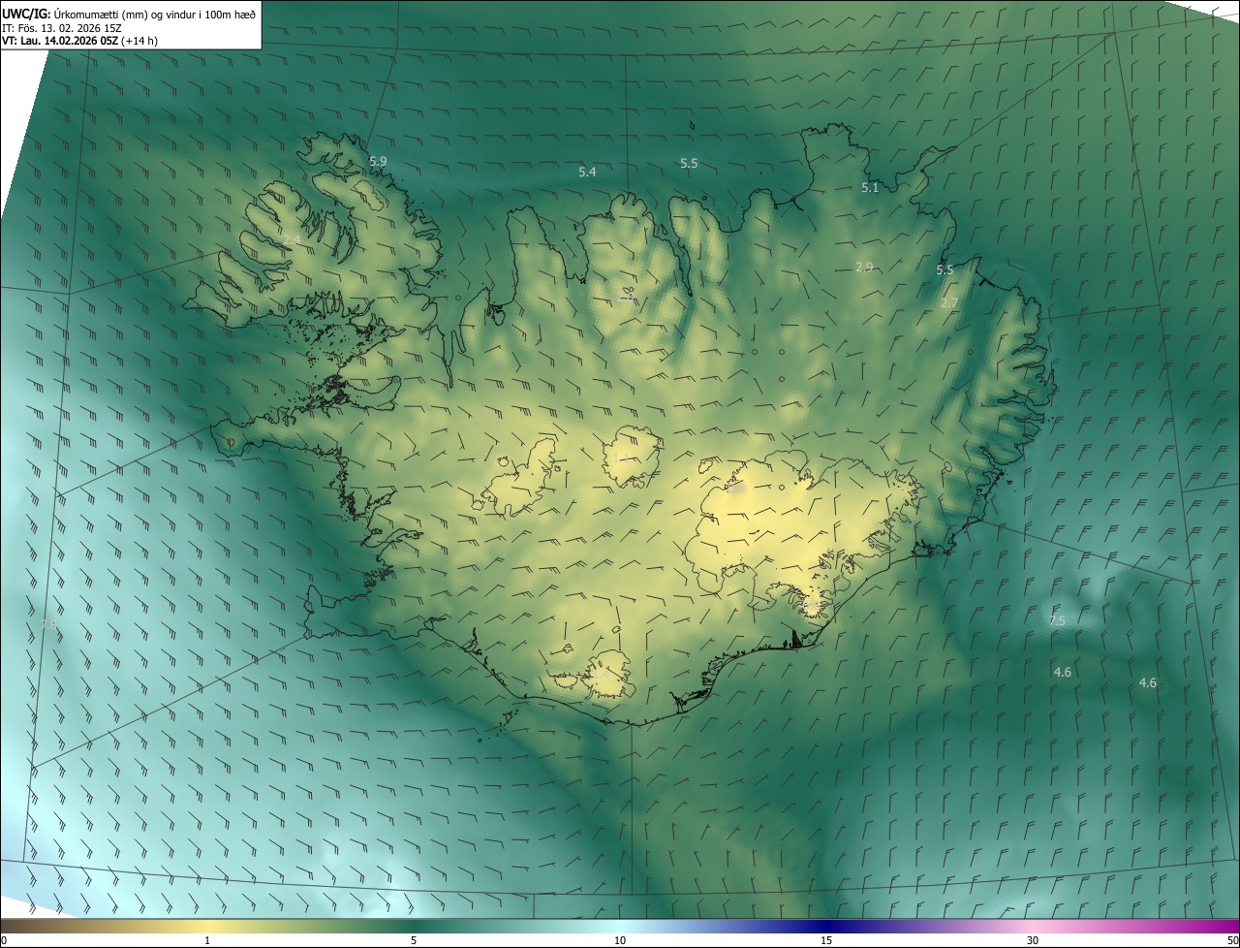This screenshot has height=948, width=1240.
Task: Click the 7.5 value on the map
Action: (x=1057, y=620)
